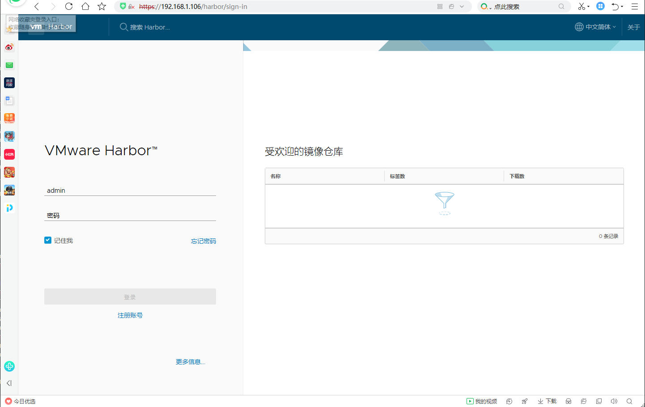
Task: Toggle the incognito glasses status icon
Action: pyautogui.click(x=569, y=401)
